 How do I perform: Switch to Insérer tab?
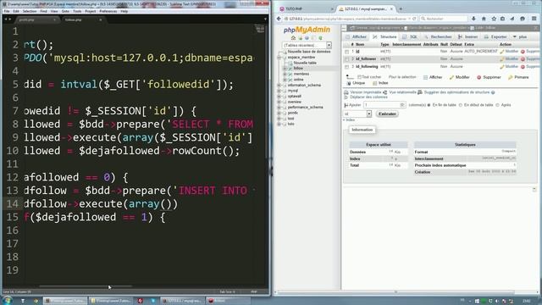(468, 37)
